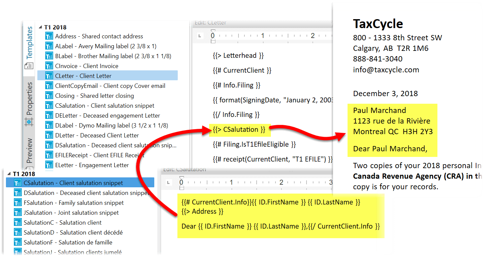
Task: Collapse the lower T1 2018 tree node
Action: [9, 174]
